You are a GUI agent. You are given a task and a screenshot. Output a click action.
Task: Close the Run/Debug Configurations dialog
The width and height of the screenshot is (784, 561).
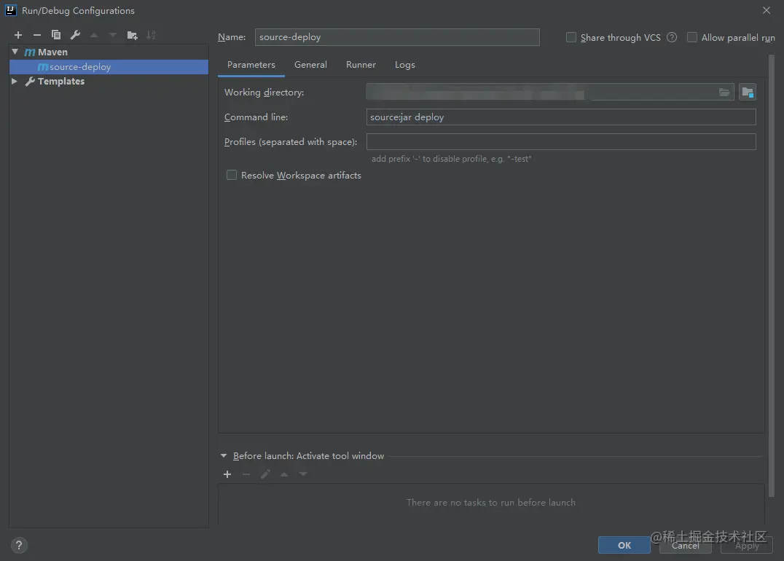point(766,10)
